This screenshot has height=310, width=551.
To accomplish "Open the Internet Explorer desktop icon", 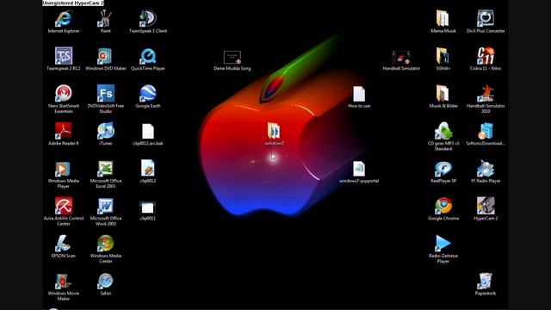I will [x=64, y=19].
